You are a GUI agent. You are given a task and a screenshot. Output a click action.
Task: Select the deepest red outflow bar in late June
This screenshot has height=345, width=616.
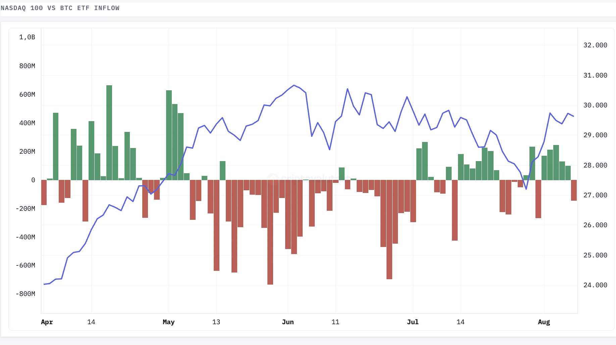[389, 230]
